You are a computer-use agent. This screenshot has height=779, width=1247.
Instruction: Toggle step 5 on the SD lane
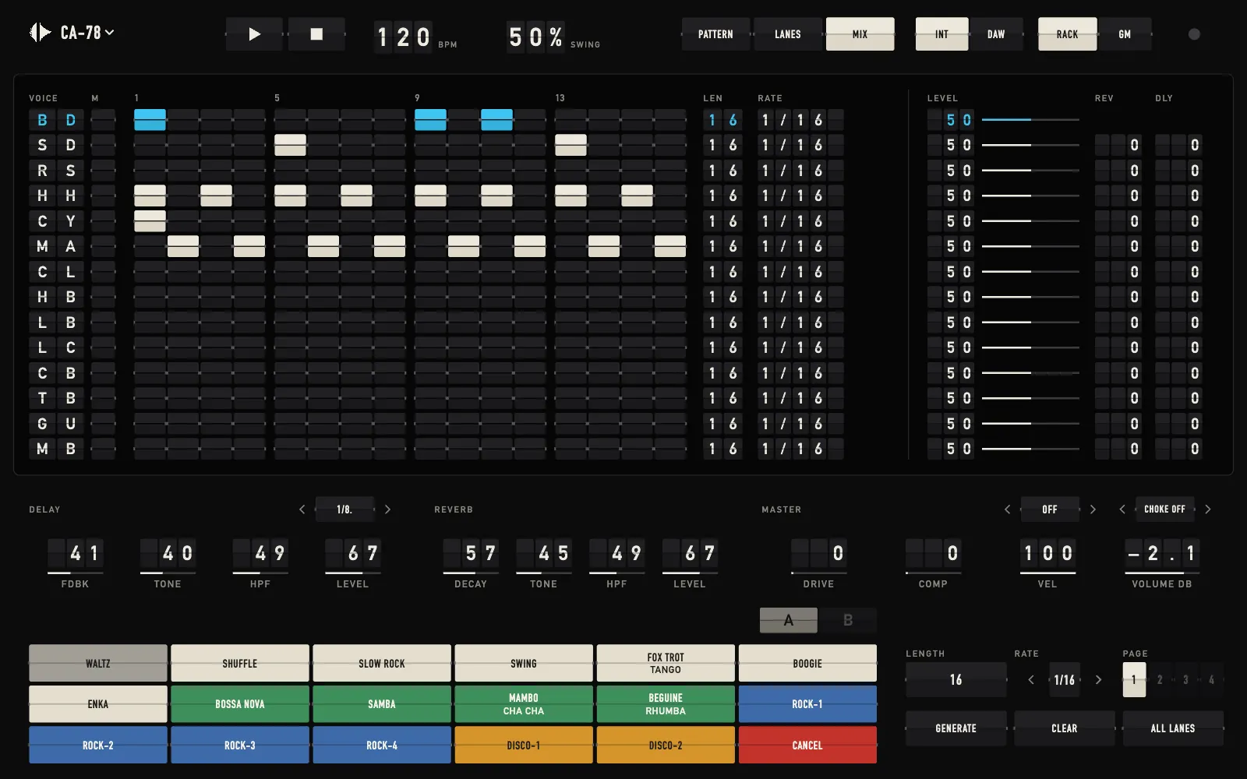click(x=290, y=145)
